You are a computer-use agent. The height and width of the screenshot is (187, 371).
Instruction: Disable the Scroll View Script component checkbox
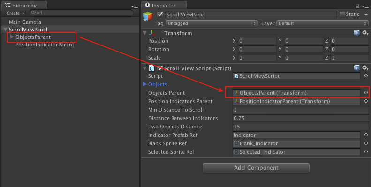160,68
